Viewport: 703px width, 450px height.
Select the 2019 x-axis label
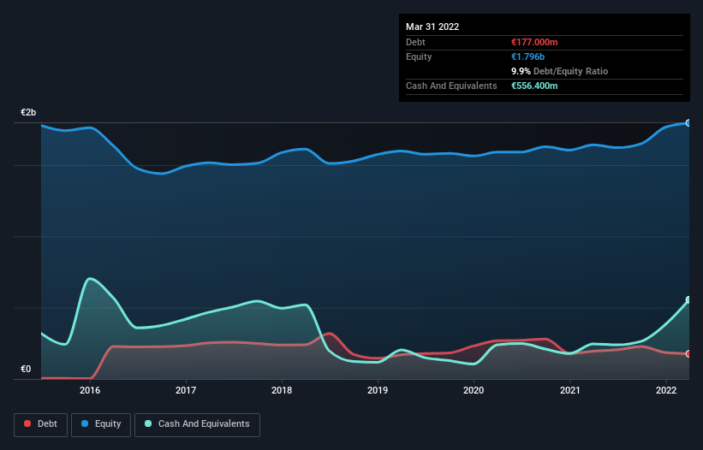click(378, 390)
